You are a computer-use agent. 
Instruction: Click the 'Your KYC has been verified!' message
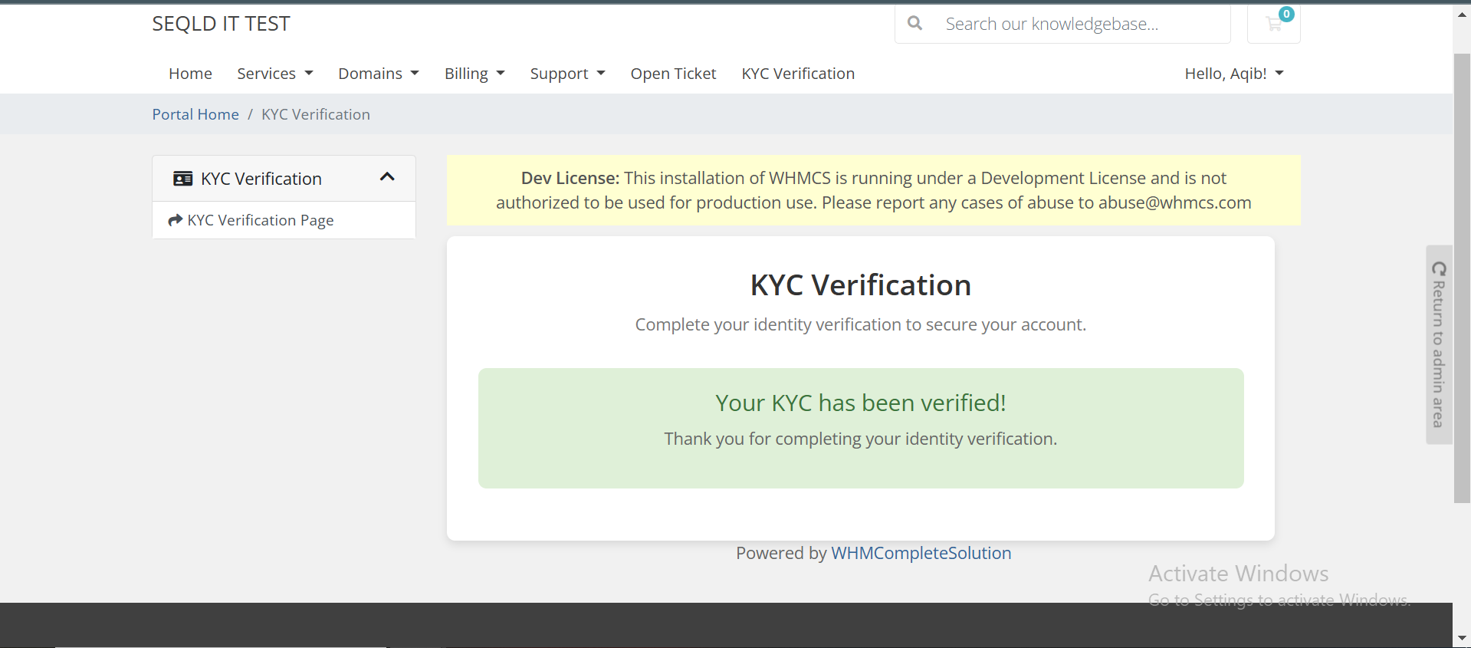861,403
